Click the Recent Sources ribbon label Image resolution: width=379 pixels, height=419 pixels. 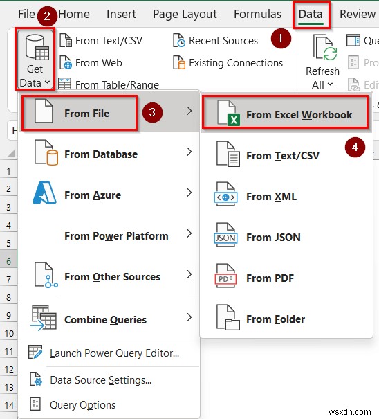(x=223, y=41)
